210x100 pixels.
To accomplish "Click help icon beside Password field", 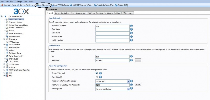I will (x=132, y=60).
